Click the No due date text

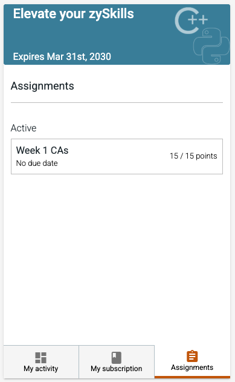pyautogui.click(x=37, y=163)
